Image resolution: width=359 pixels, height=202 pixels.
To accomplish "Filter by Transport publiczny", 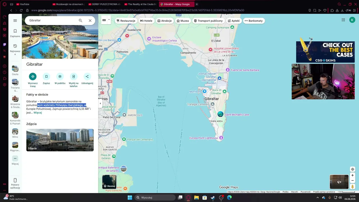I will coord(208,21).
